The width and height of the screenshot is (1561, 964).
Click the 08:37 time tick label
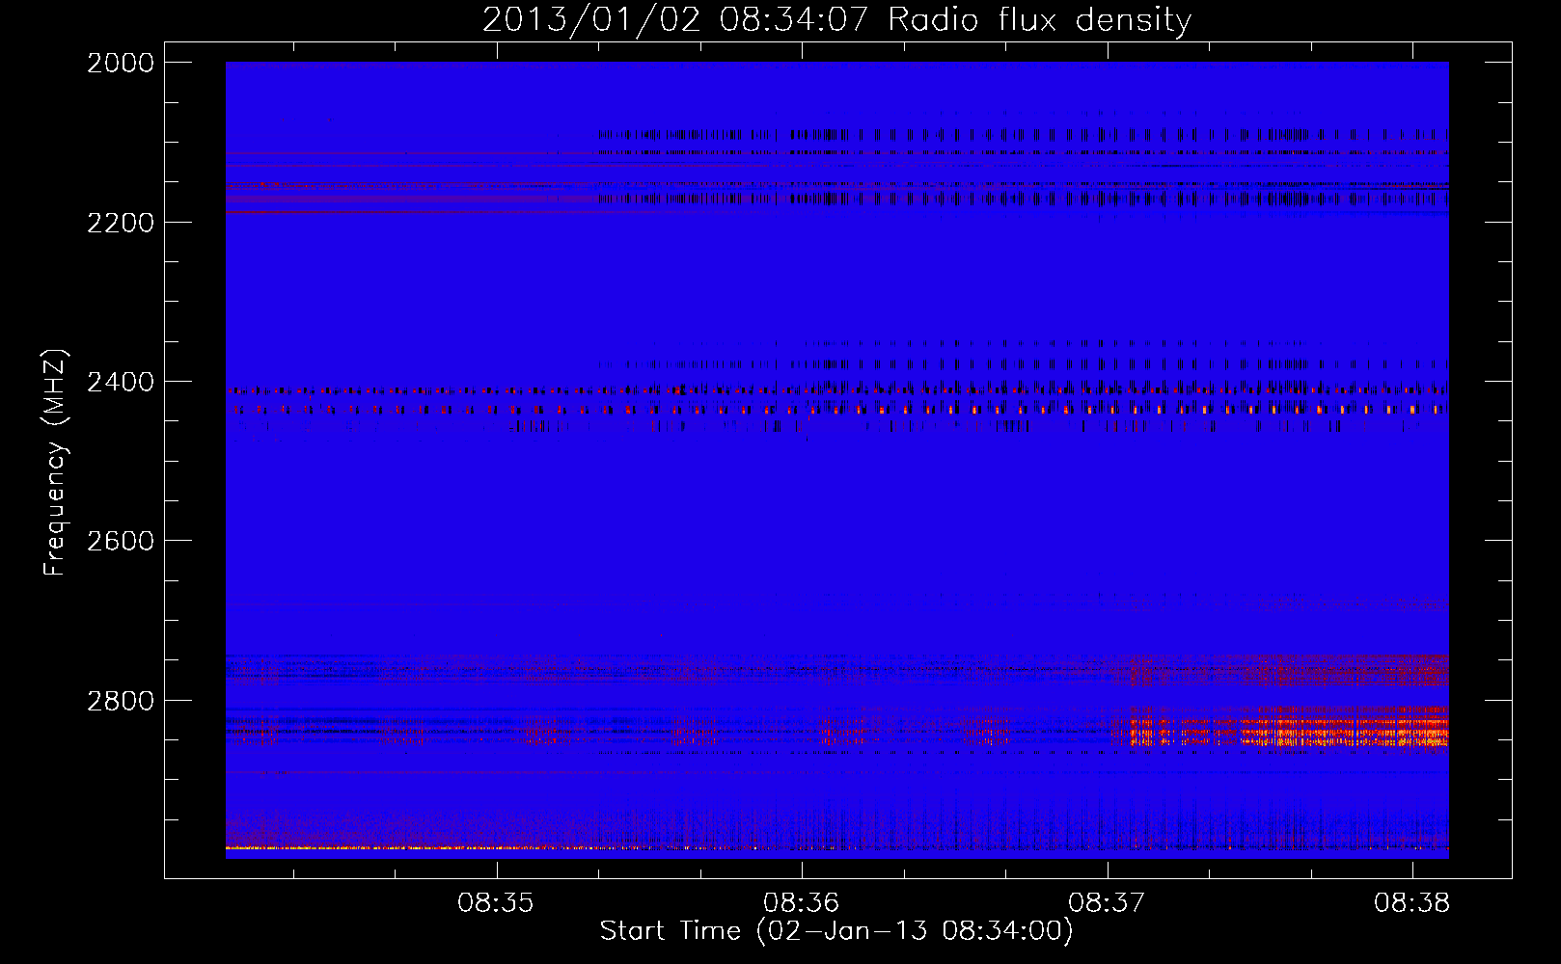point(1107,903)
